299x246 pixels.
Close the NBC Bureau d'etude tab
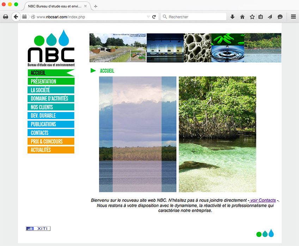click(x=85, y=6)
